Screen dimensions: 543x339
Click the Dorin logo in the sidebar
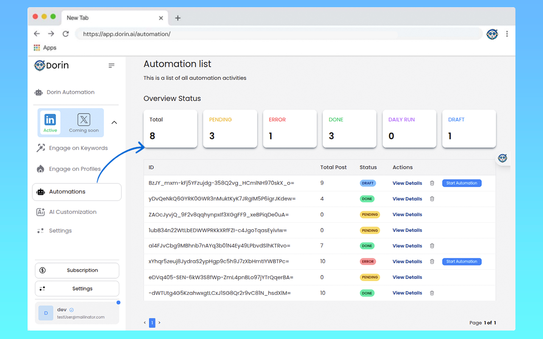pyautogui.click(x=51, y=65)
